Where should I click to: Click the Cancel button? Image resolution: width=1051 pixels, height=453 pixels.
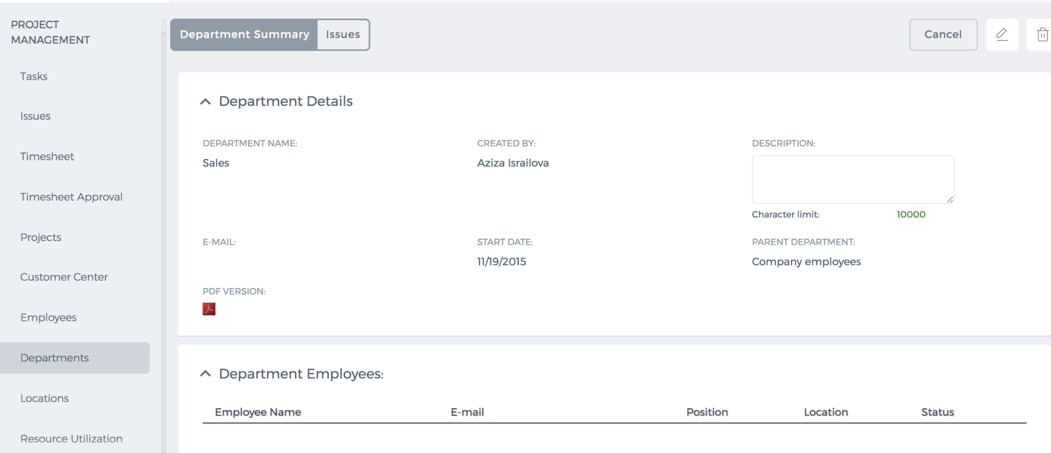[943, 34]
